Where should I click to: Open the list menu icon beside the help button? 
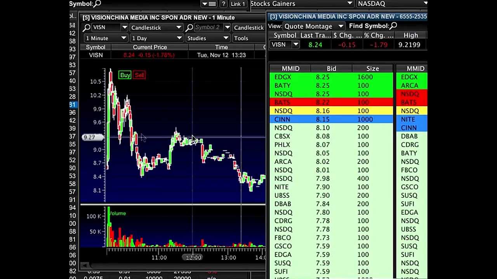click(x=209, y=4)
